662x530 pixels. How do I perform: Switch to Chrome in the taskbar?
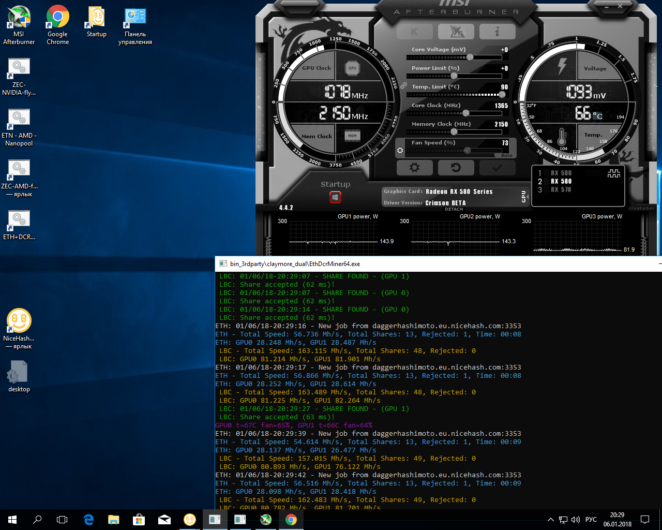pos(291,520)
